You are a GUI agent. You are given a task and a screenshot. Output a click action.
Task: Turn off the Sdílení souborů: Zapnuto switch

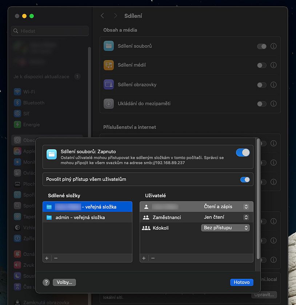coord(243,152)
